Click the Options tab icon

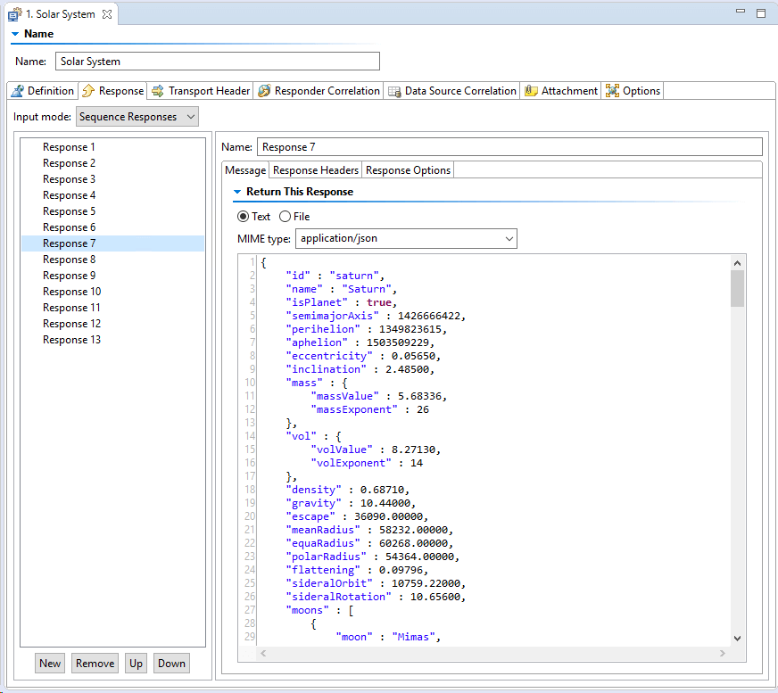(x=612, y=91)
